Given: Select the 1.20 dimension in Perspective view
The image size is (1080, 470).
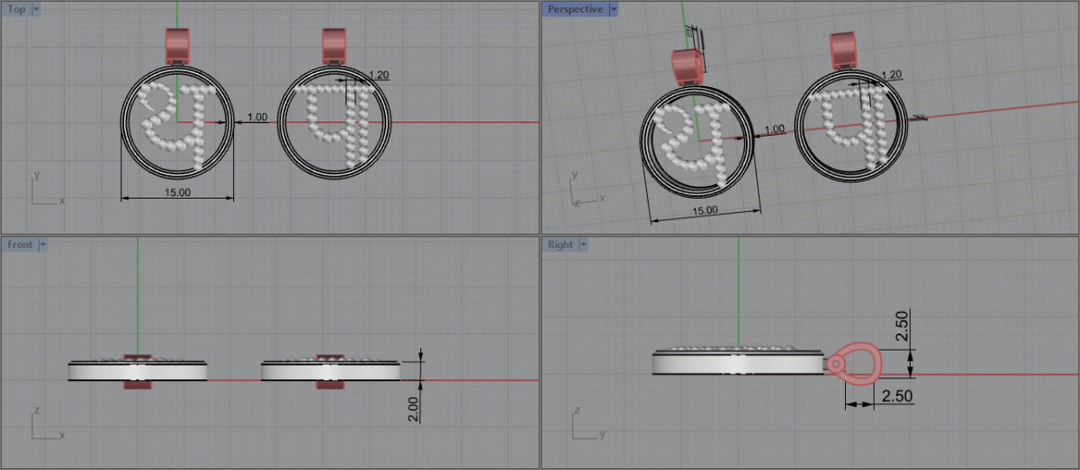Looking at the screenshot, I should (x=892, y=75).
